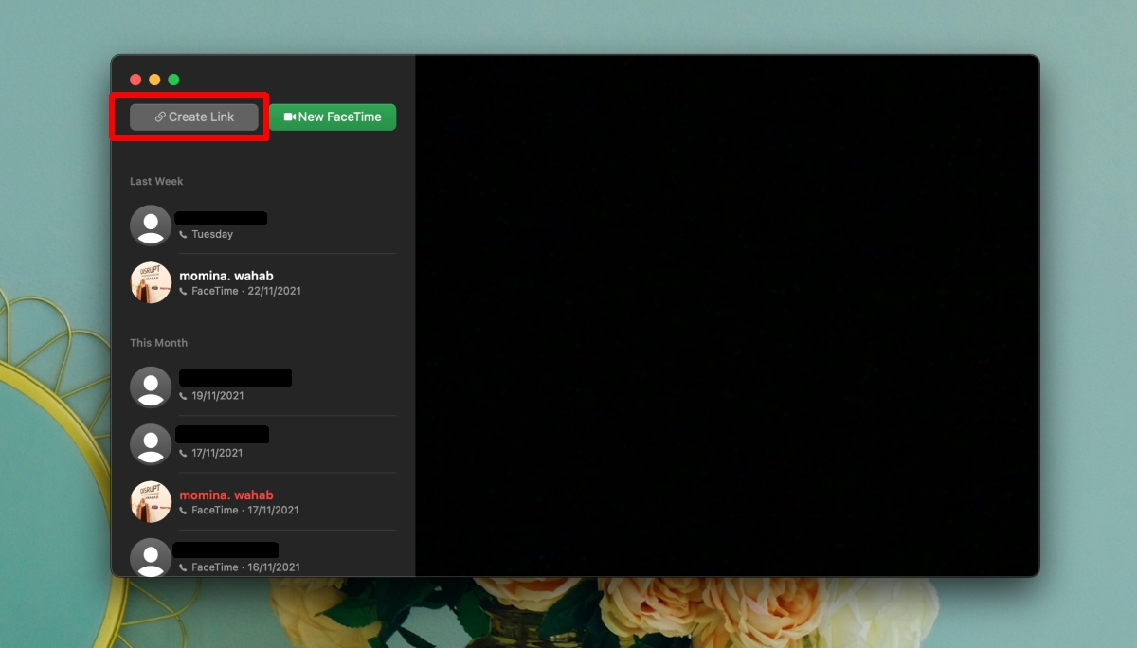The width and height of the screenshot is (1137, 648).
Task: Click the avatar of the 19/11/2021 caller
Action: pos(151,387)
